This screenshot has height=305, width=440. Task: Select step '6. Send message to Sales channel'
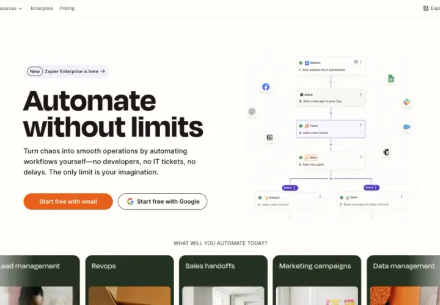point(372,201)
